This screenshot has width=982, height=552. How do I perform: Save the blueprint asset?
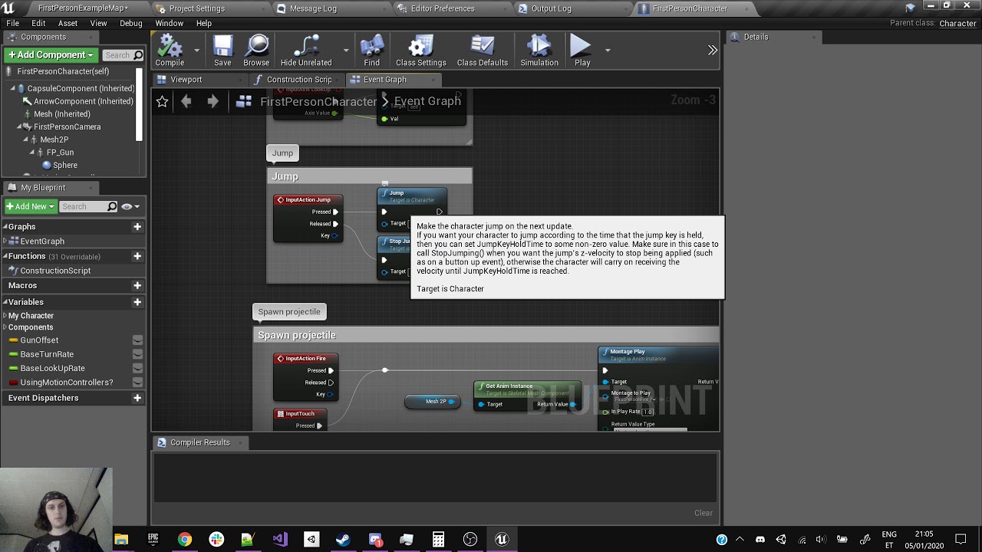point(222,51)
